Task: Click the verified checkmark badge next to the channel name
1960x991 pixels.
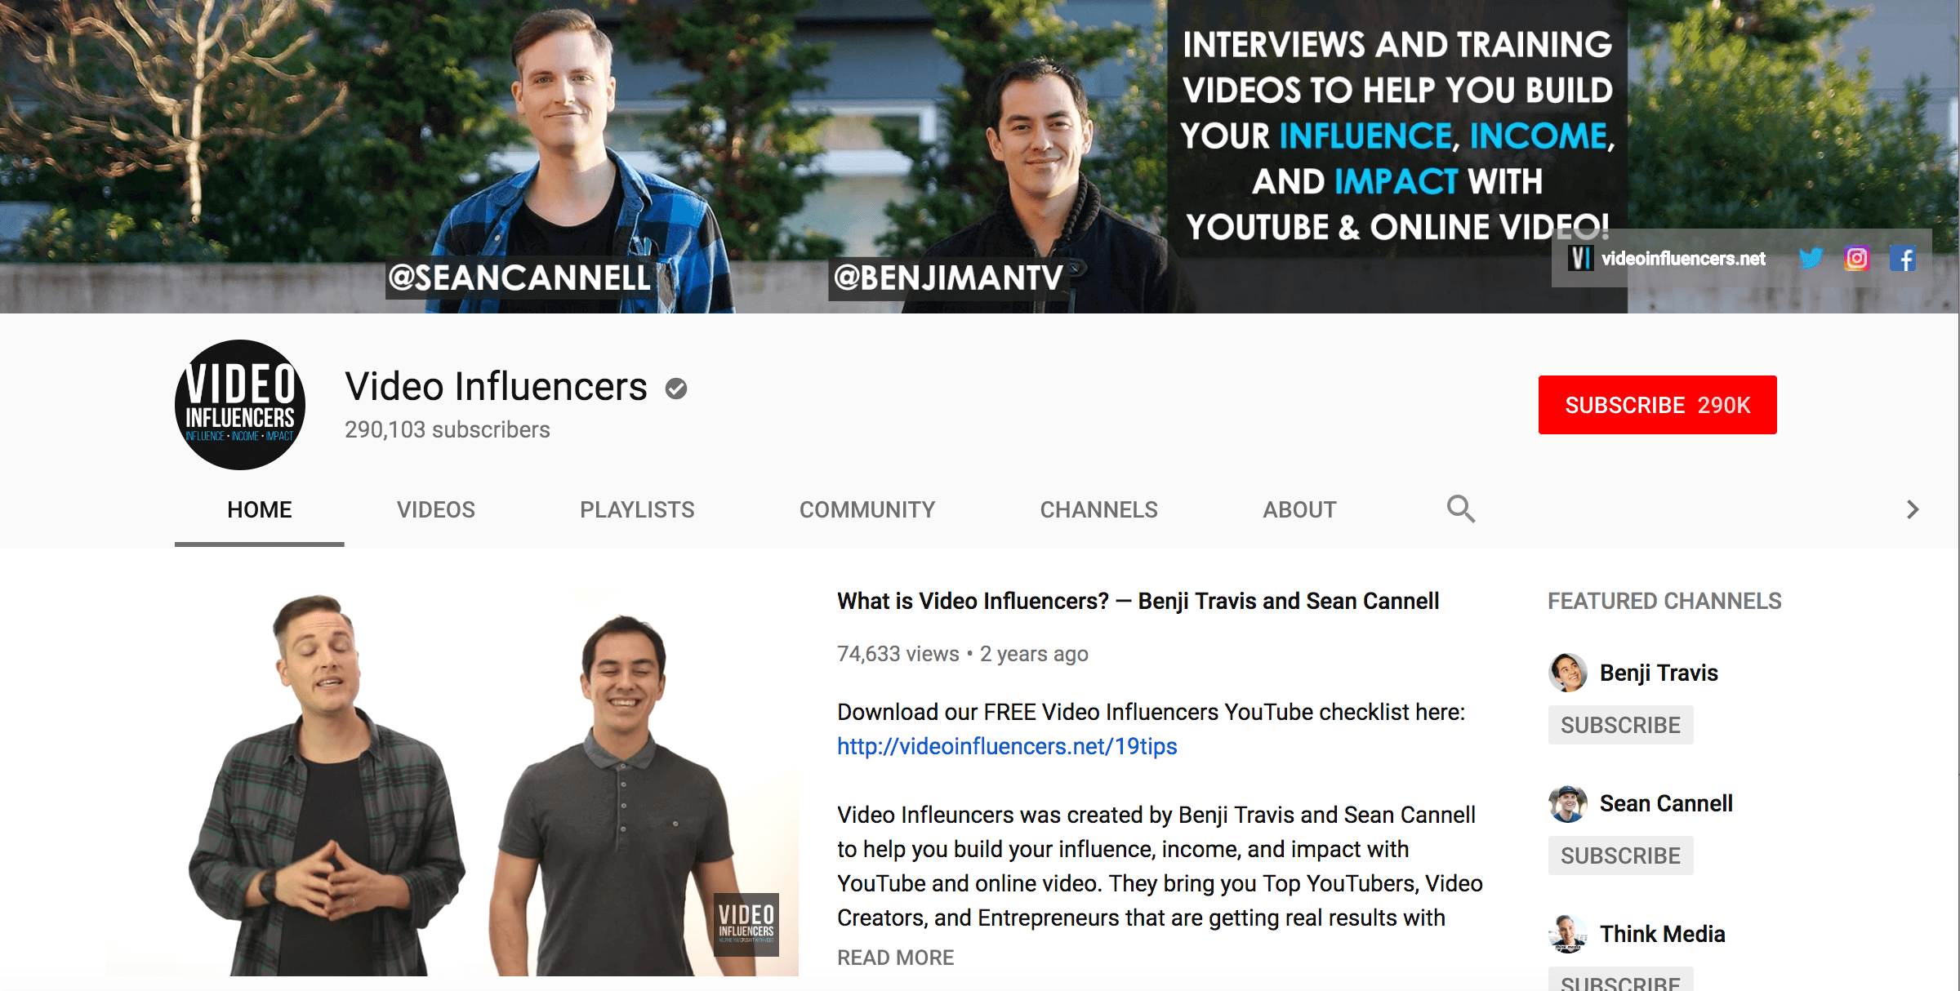Action: (x=676, y=389)
